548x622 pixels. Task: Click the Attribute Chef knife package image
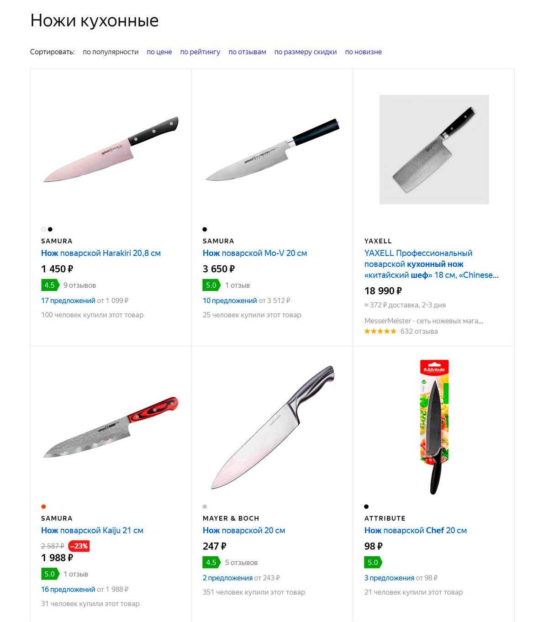(x=434, y=427)
